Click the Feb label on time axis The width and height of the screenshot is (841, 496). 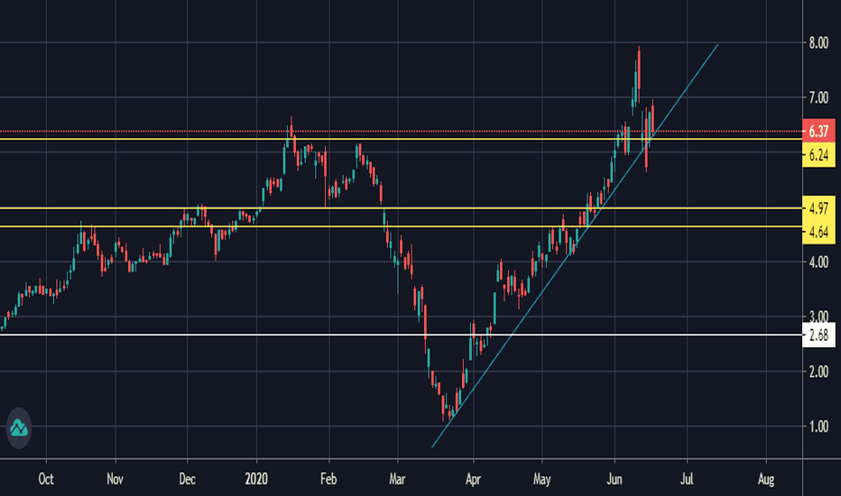(x=328, y=479)
